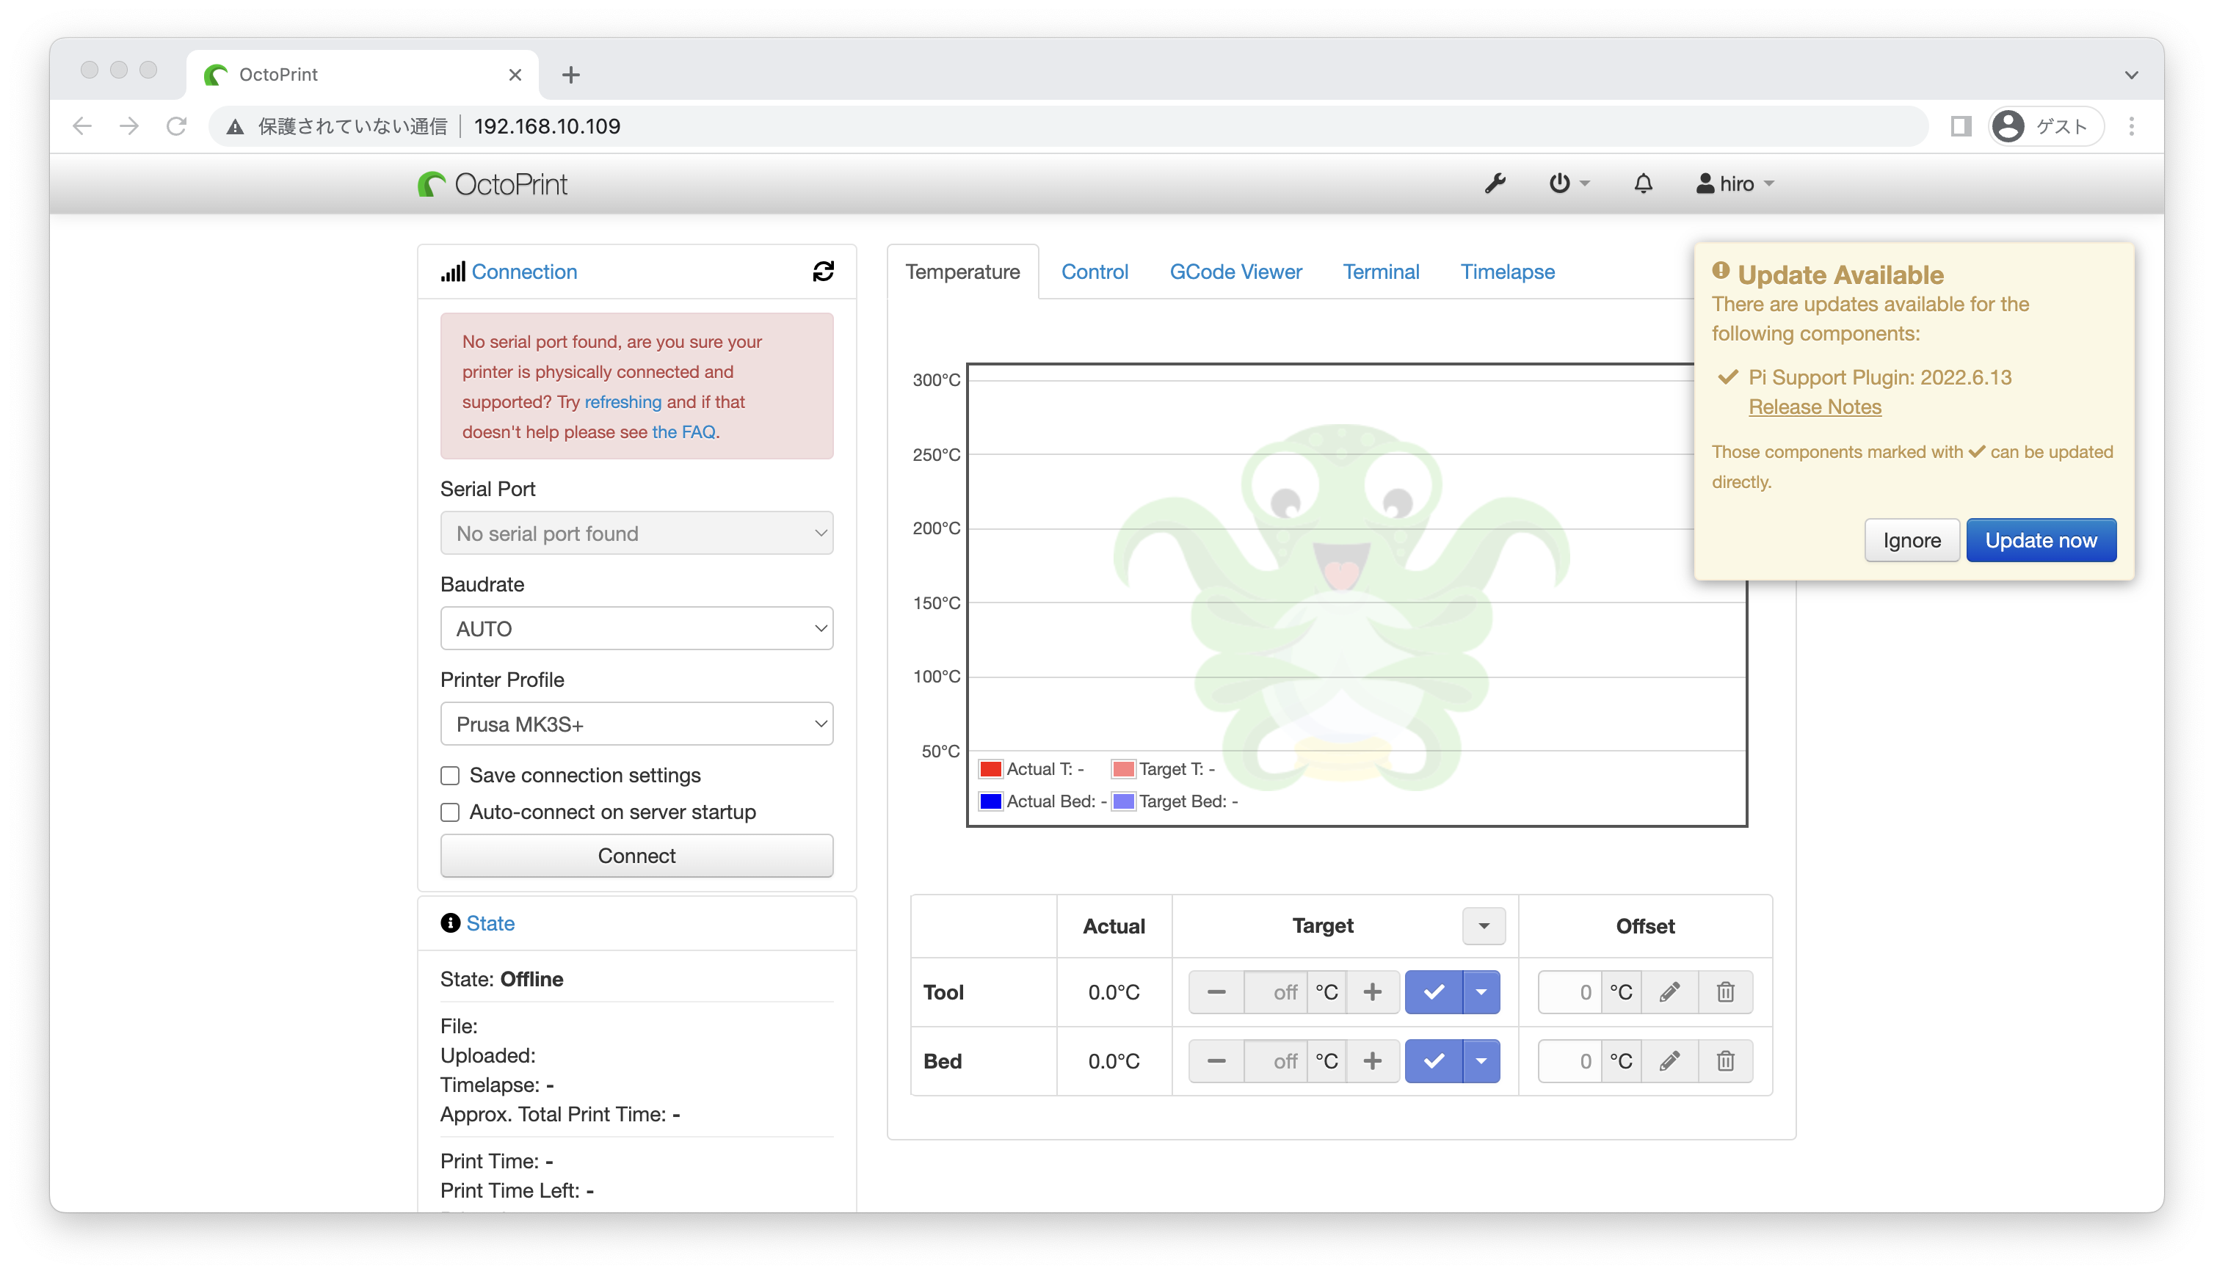Select the OctoPrint browser tab
The height and width of the screenshot is (1274, 2214).
(x=363, y=74)
